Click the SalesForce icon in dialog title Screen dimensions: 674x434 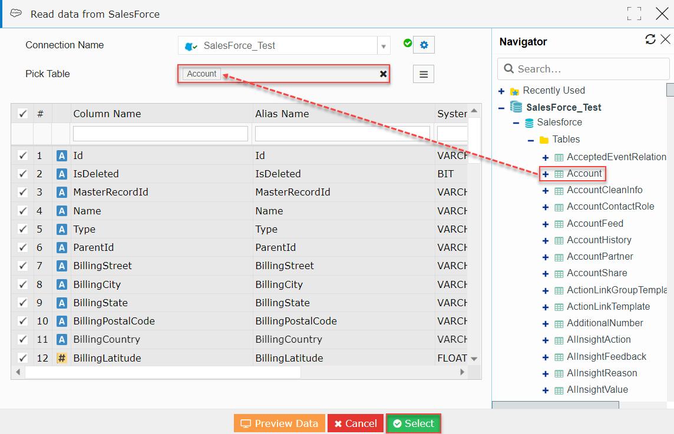tap(16, 13)
